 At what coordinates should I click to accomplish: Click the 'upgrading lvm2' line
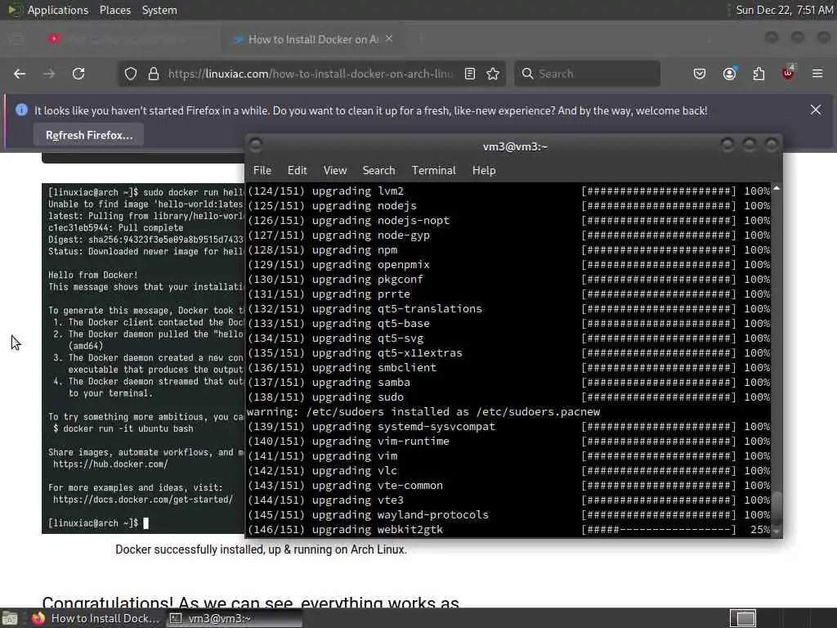coord(508,191)
